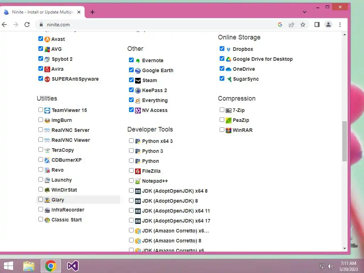The height and width of the screenshot is (273, 364).
Task: Click the Google icon in address bar
Action: click(280, 25)
